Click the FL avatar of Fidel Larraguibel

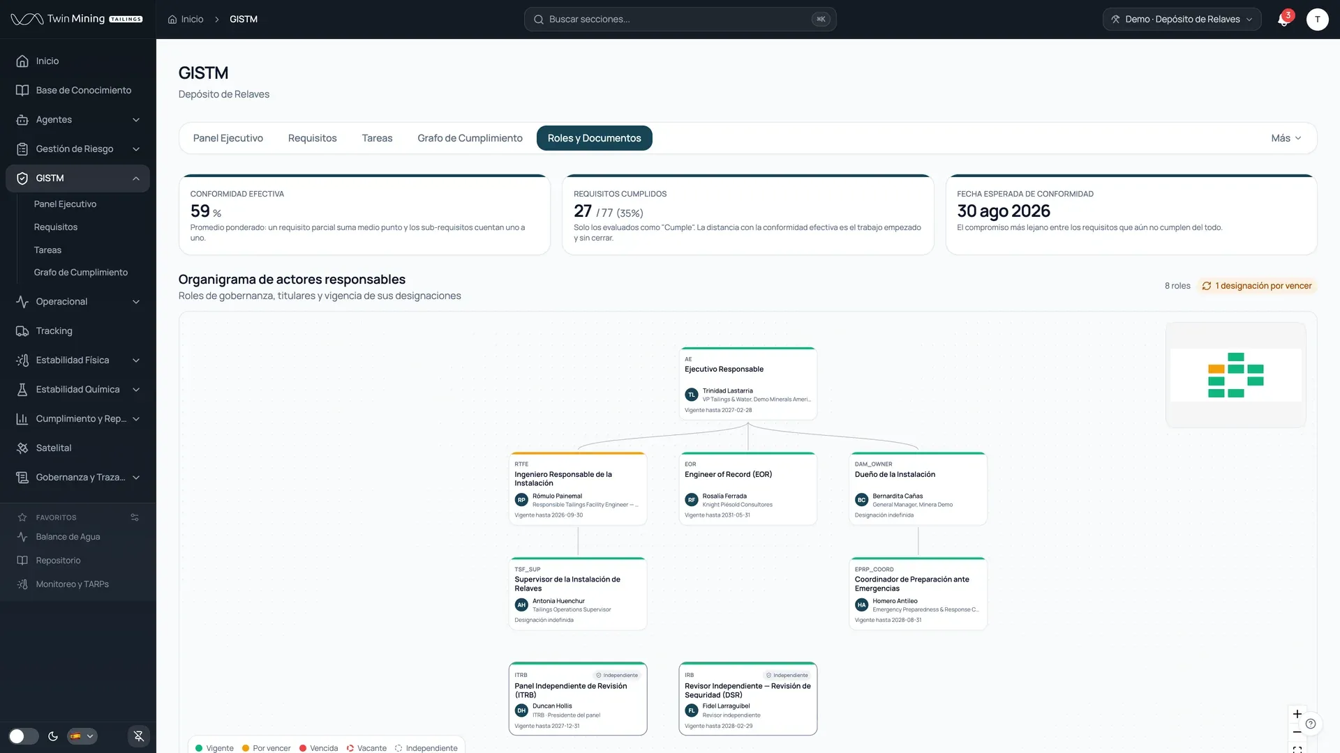click(692, 710)
